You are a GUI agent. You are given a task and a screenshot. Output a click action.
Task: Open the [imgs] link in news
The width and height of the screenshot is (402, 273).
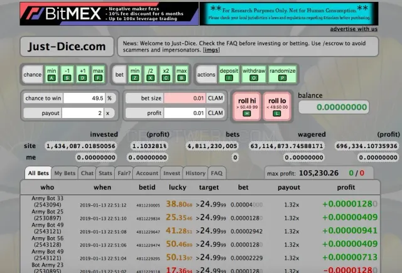pos(211,50)
